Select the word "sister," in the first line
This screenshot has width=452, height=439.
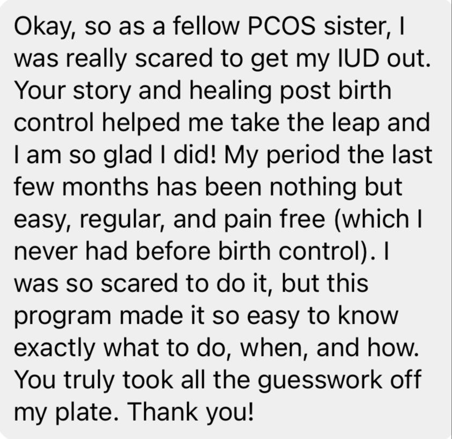coord(358,28)
